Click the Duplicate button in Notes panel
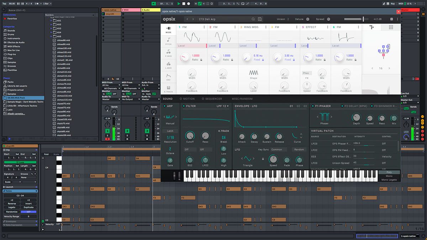 (x=28, y=207)
